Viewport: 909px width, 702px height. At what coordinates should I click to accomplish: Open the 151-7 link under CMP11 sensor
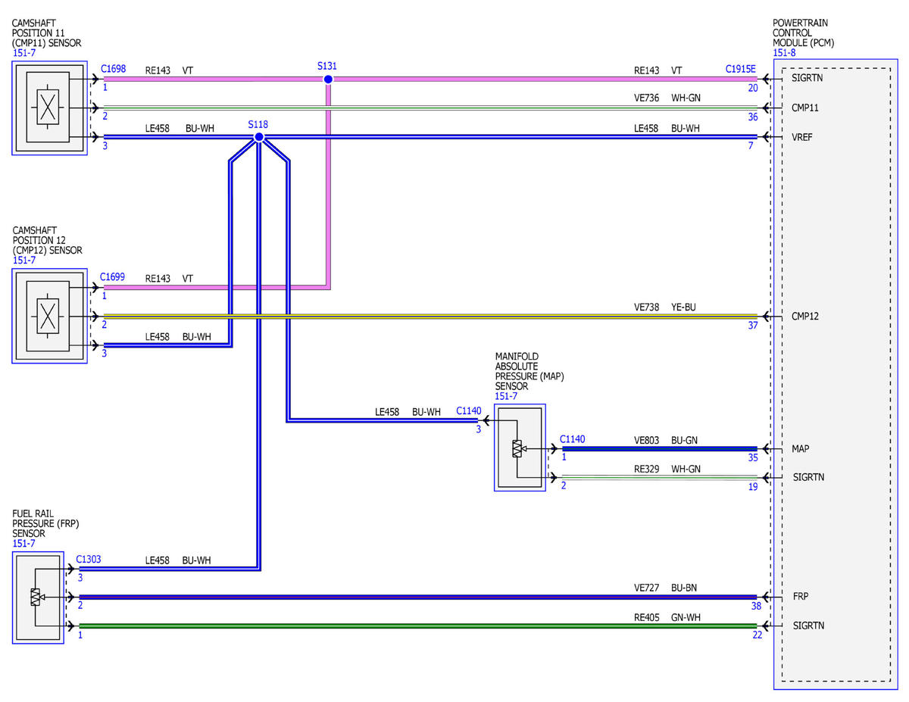click(x=24, y=53)
